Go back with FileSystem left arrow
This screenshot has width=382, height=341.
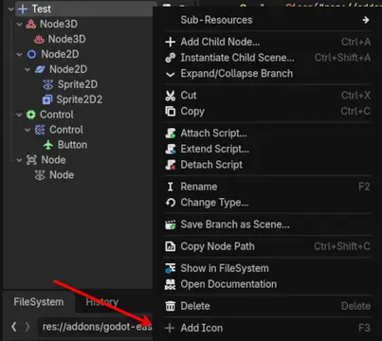pyautogui.click(x=14, y=327)
